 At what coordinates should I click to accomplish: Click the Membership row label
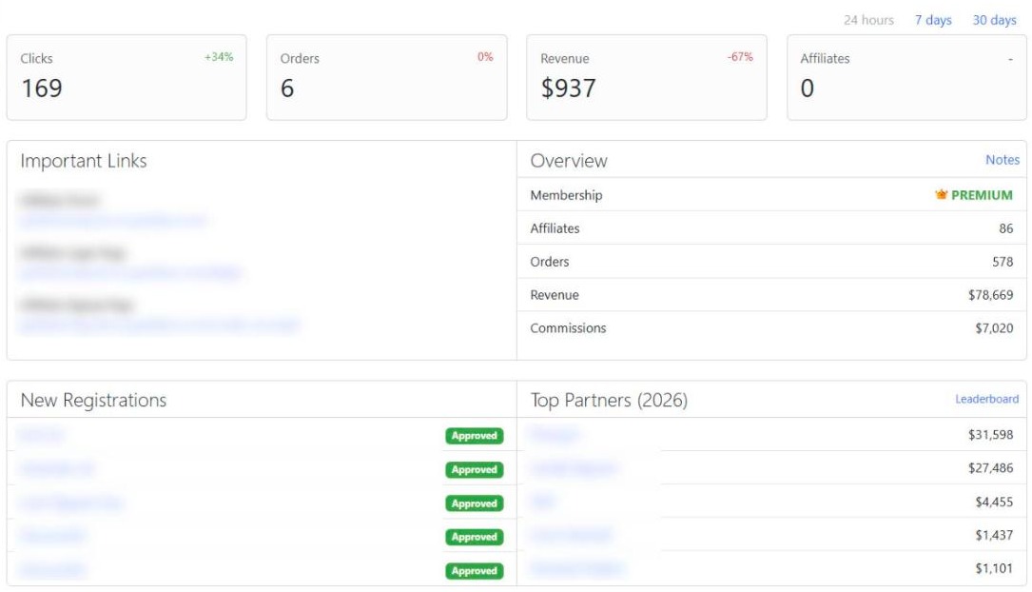tap(566, 195)
